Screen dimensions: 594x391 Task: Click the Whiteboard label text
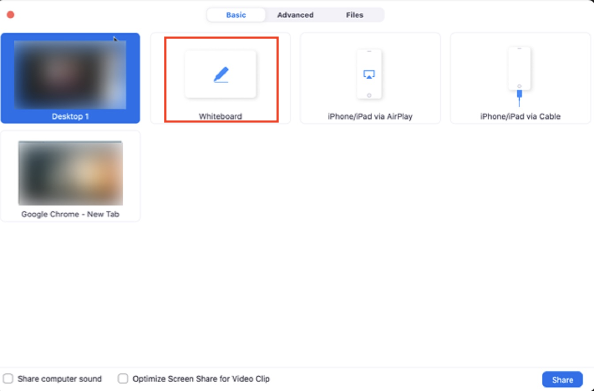coord(220,117)
